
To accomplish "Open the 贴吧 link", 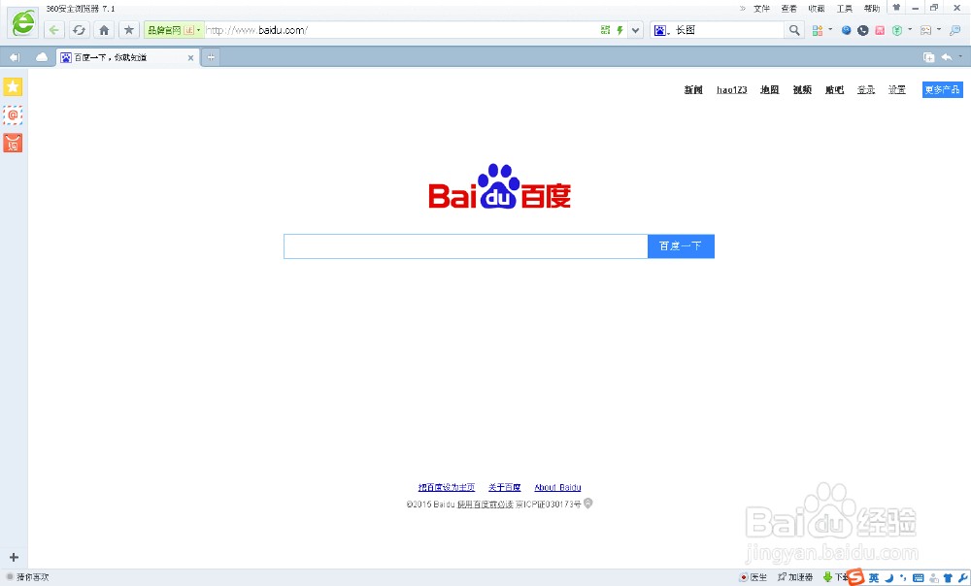I will 835,89.
